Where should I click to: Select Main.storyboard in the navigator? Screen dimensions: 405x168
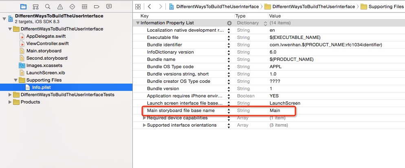click(44, 51)
